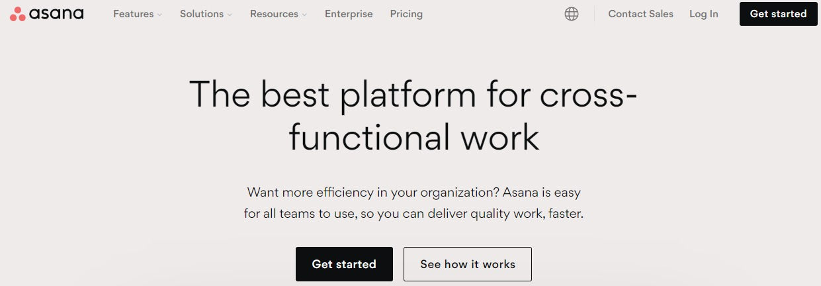Viewport: 821px width, 286px height.
Task: Click the Asana three-dot logo icon
Action: (18, 14)
